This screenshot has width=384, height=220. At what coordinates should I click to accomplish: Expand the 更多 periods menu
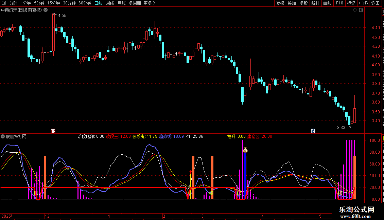coord(149,3)
